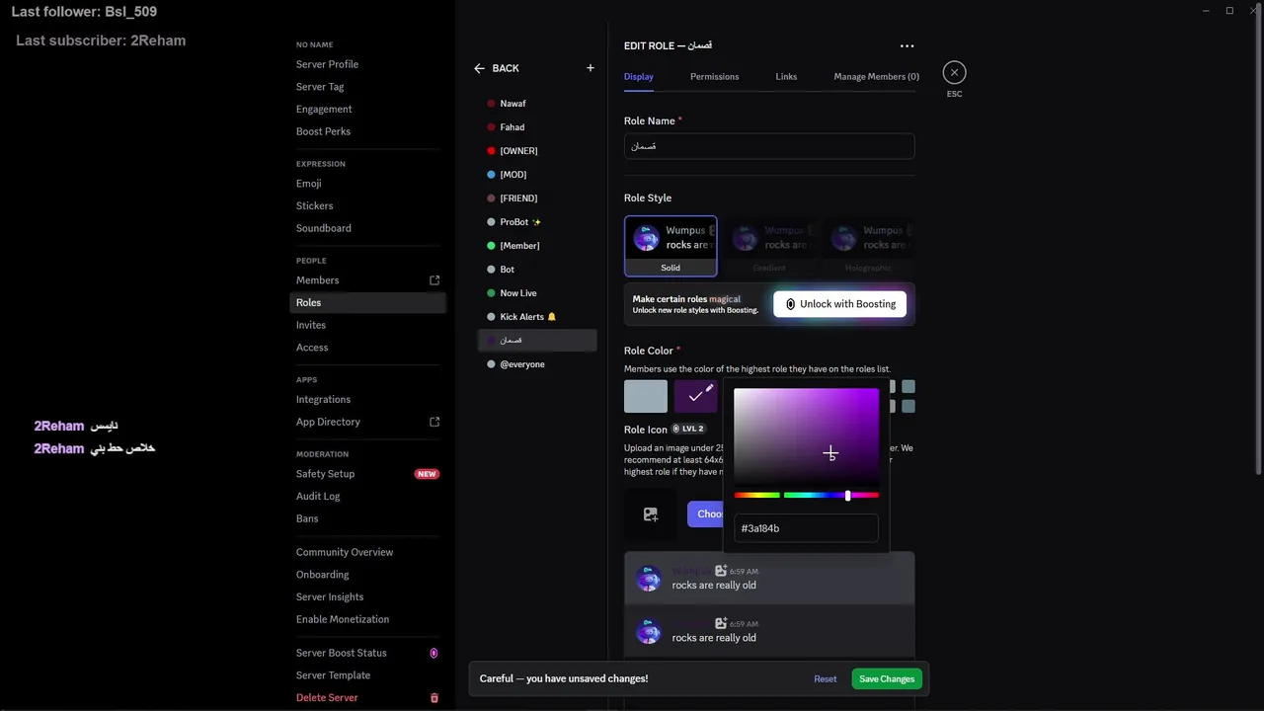Switch to the Permissions tab
Image resolution: width=1264 pixels, height=711 pixels.
point(714,76)
